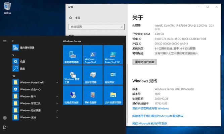224x134 pixels.
Task: Click the search magnifier in Settings box
Action: [x=122, y=27]
